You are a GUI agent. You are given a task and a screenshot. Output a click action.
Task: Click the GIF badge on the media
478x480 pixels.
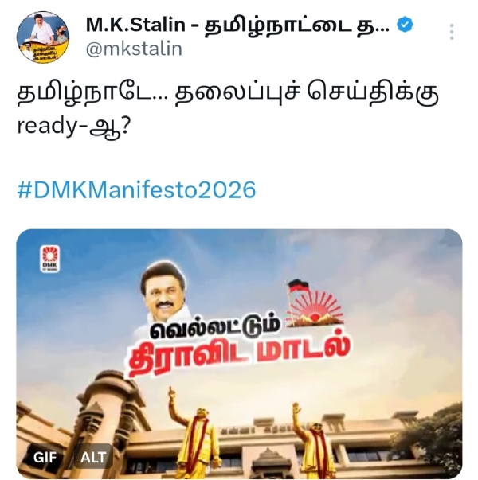point(45,458)
